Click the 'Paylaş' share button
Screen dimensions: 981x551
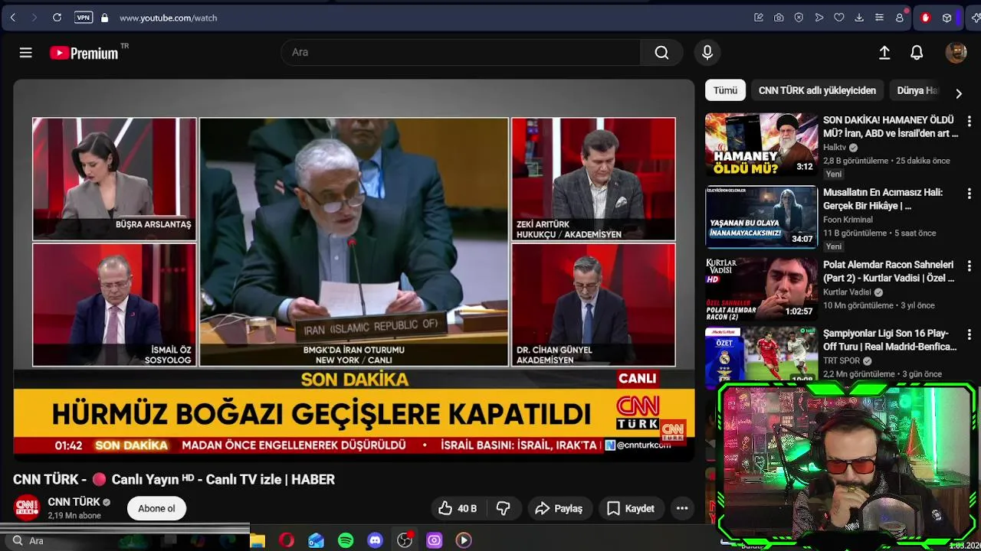559,508
